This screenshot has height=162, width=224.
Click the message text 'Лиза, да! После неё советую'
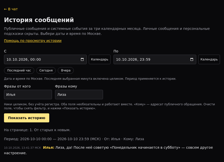[x=82, y=147]
